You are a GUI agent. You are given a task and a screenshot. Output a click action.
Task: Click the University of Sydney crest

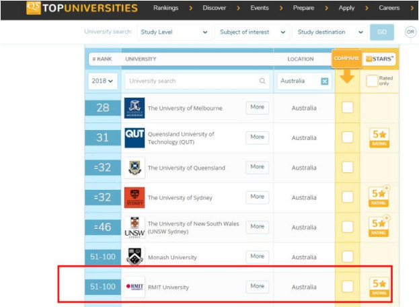tap(135, 197)
